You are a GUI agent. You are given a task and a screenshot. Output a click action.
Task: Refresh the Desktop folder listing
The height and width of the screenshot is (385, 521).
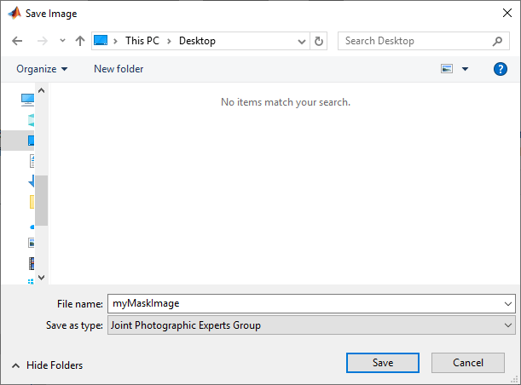319,41
